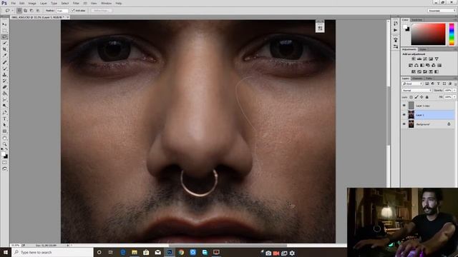458x257 pixels.
Task: Select the Eraser tool
Action: (x=4, y=87)
